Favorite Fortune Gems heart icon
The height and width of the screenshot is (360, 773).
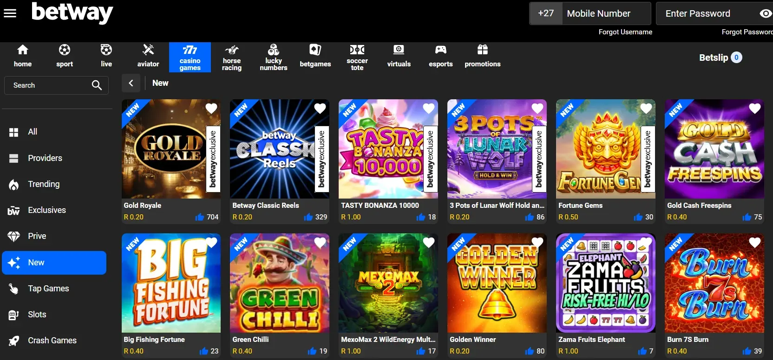point(646,109)
